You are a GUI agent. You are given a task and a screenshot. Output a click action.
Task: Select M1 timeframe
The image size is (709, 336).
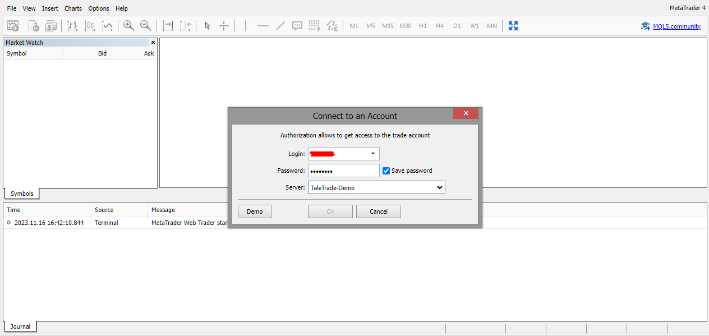coord(353,26)
